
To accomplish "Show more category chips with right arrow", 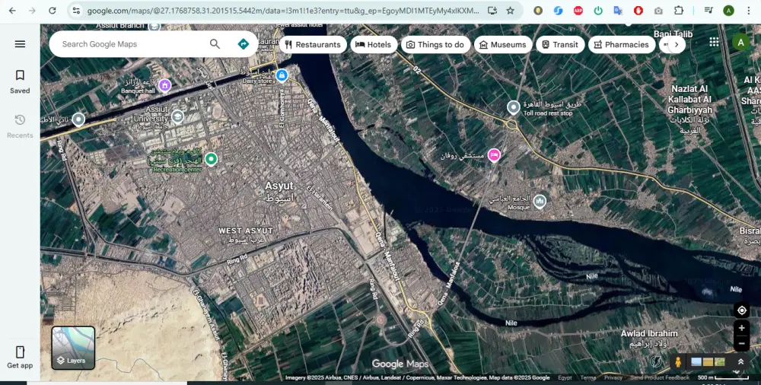I will 677,45.
